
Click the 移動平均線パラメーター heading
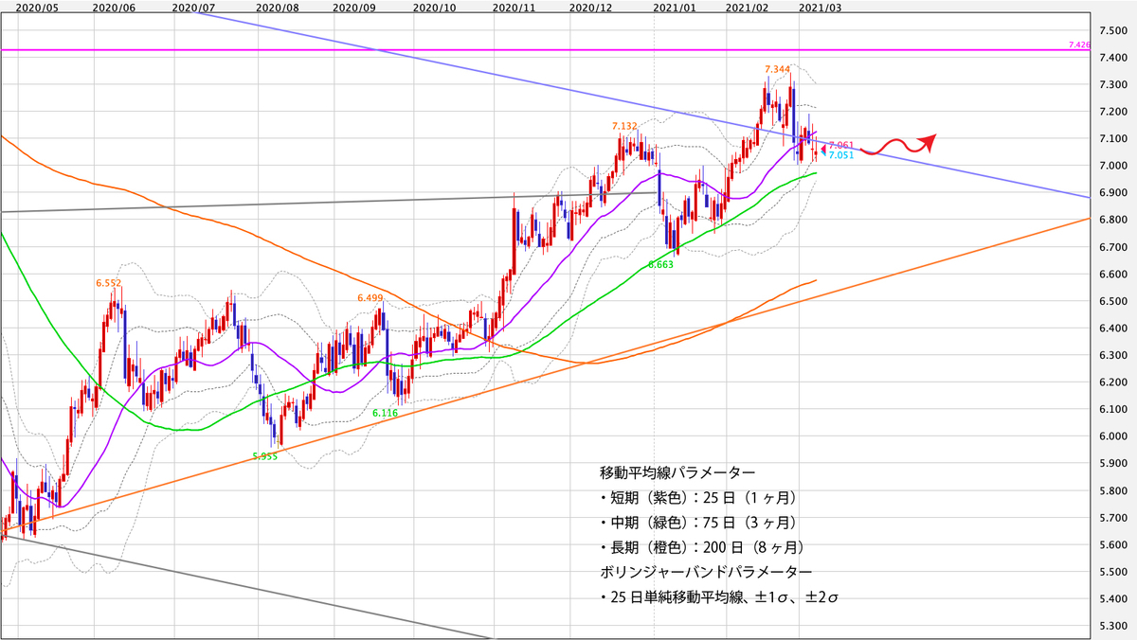click(x=678, y=471)
